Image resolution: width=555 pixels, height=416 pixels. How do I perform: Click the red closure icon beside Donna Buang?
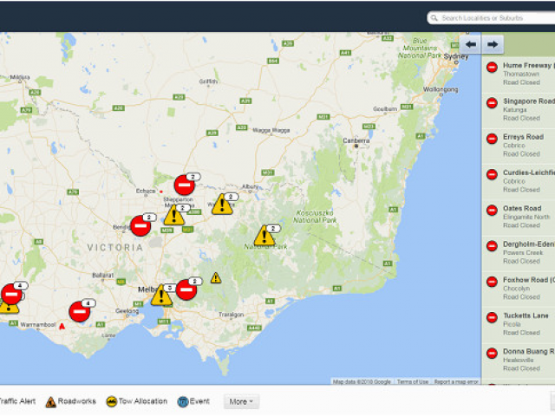492,353
